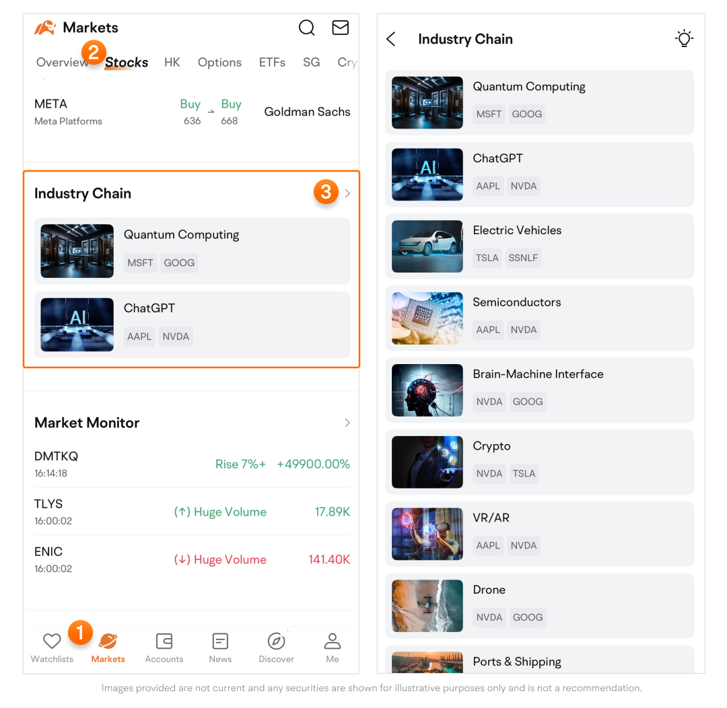Image resolution: width=727 pixels, height=708 pixels.
Task: Select the HK market tab
Action: click(172, 63)
